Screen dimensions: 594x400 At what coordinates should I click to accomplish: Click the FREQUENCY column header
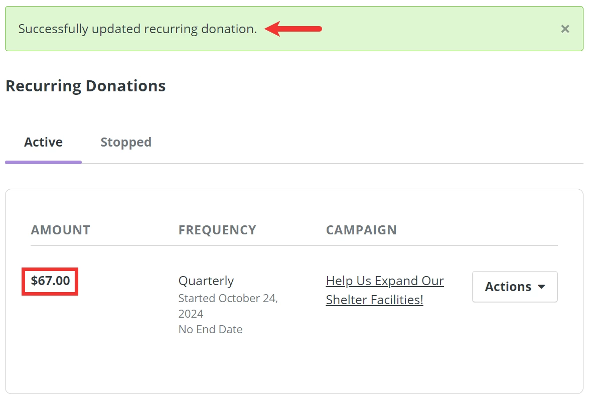point(217,230)
